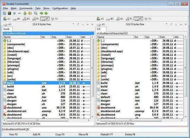Click the left panel vertical scrollbar thumb
The width and height of the screenshot is (190, 138).
point(92,68)
